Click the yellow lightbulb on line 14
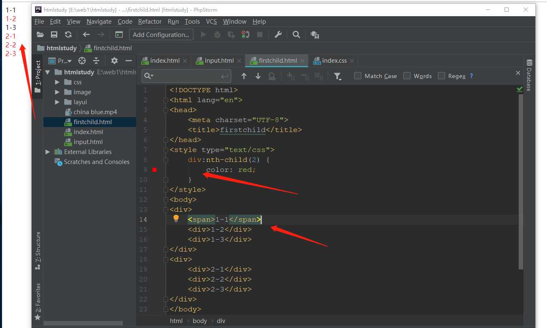Screen dimensions: 547x328 [176, 218]
